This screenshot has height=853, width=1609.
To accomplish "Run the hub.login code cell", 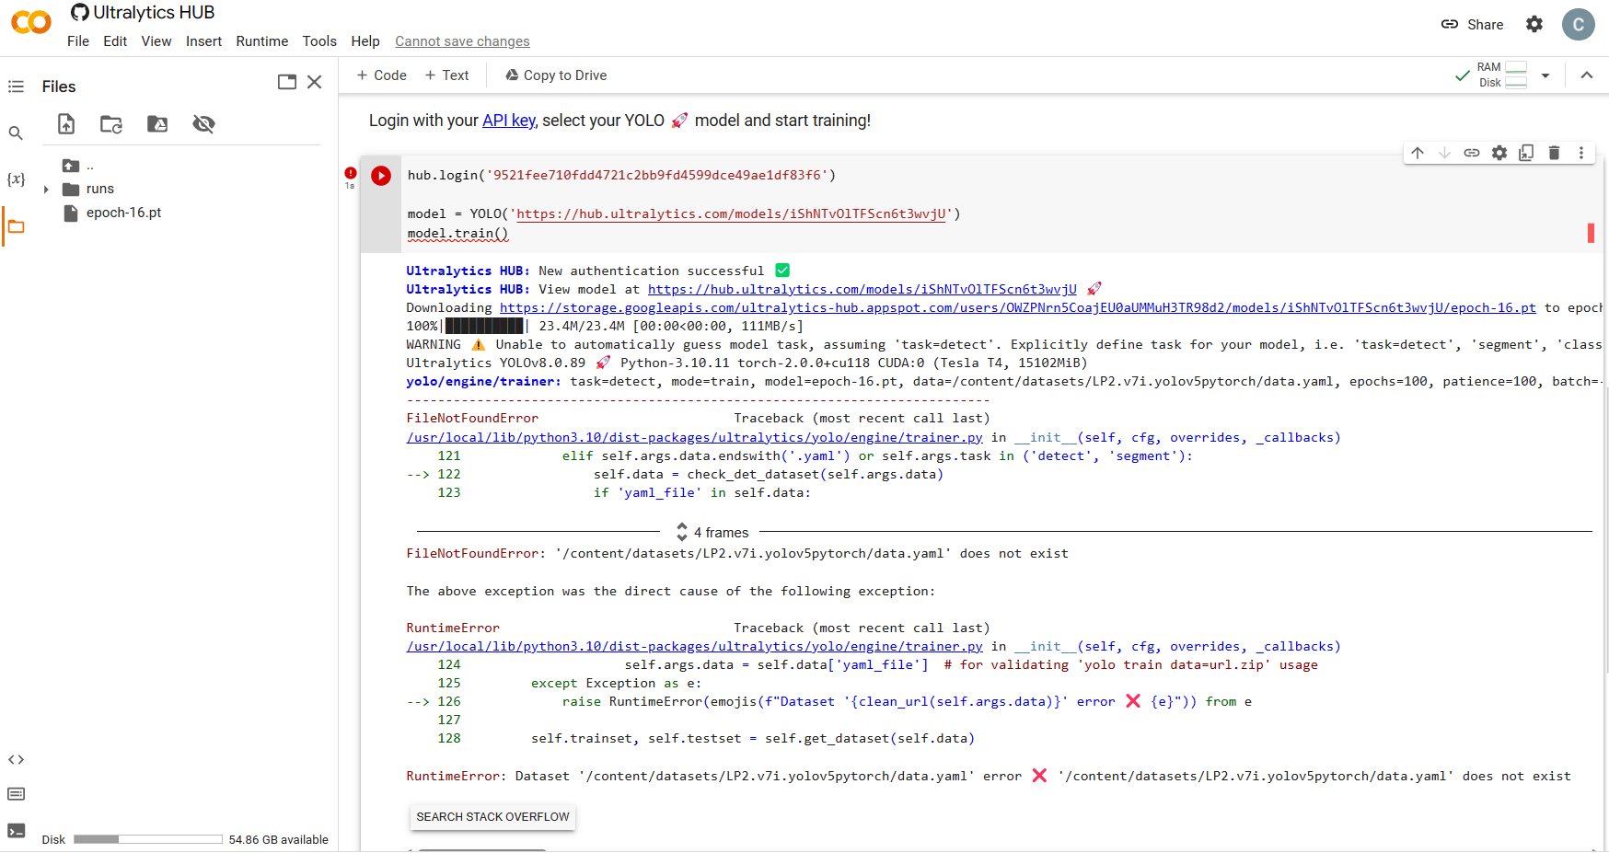I will click(x=380, y=175).
